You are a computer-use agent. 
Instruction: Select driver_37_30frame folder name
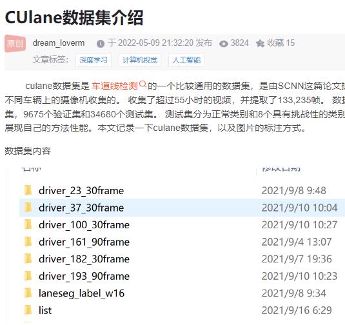[81, 208]
